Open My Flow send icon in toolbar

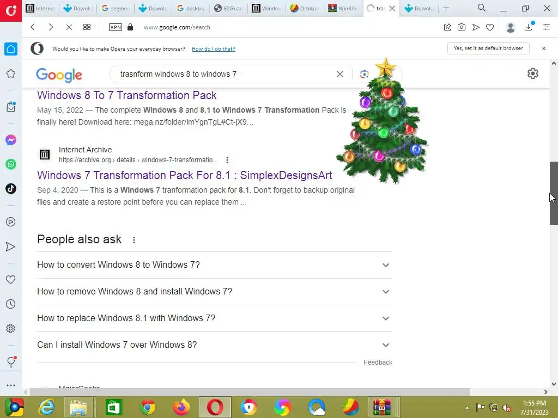click(x=476, y=27)
